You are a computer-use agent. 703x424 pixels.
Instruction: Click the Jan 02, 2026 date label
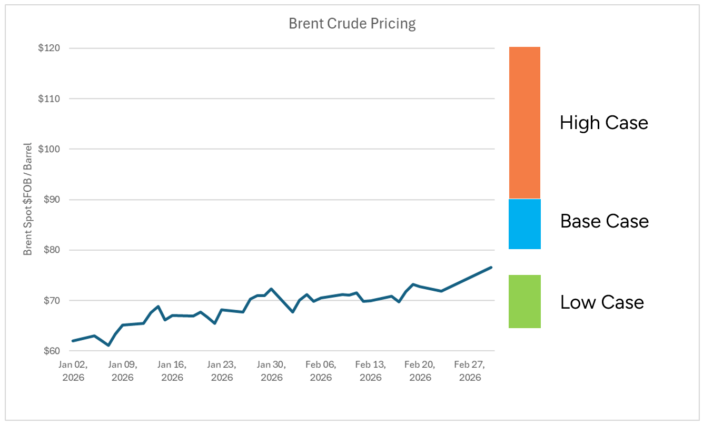click(73, 371)
